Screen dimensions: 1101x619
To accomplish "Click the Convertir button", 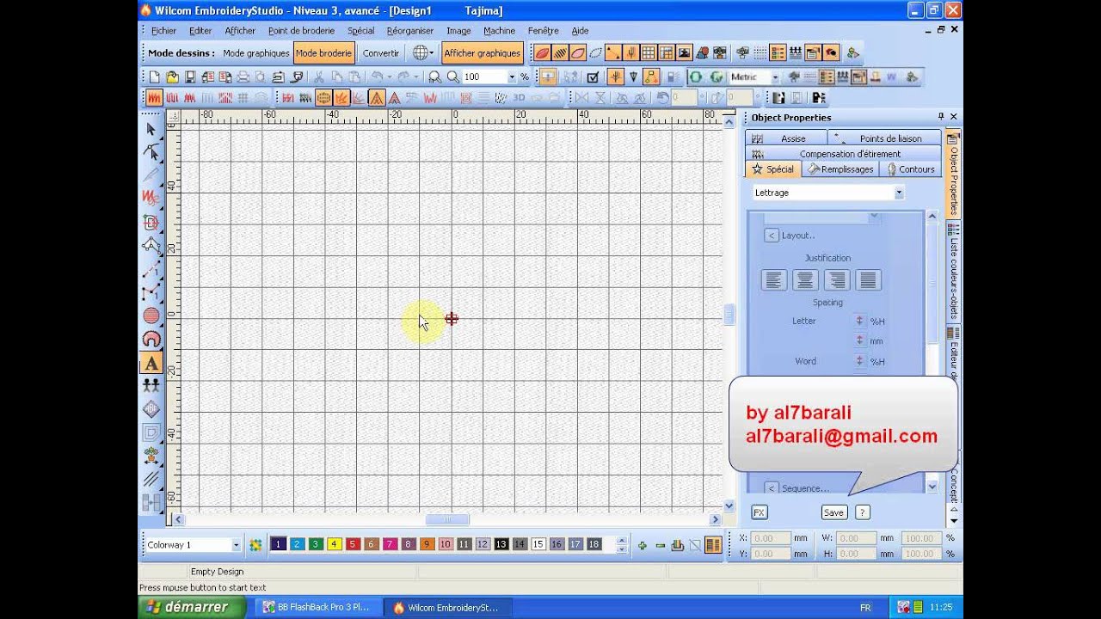I will click(381, 53).
